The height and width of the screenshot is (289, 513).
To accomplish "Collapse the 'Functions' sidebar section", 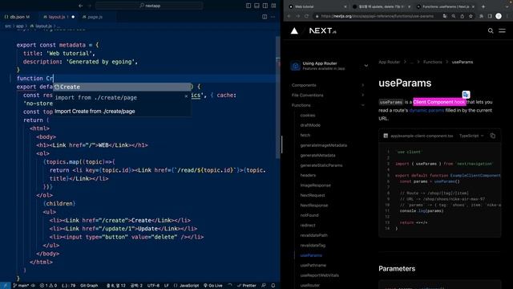I will 328,105.
